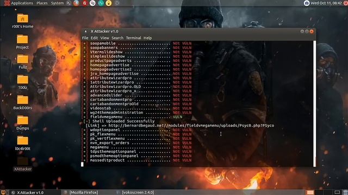Click the window icon at right of bottom panel
The height and width of the screenshot is (195, 348).
click(337, 192)
